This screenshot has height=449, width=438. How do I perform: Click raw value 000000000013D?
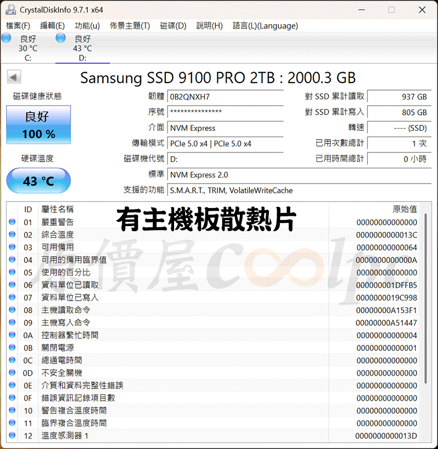pos(387,436)
